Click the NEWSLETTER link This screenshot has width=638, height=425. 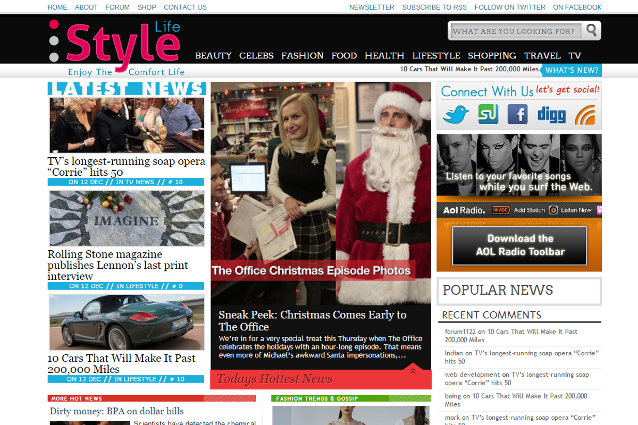click(x=372, y=7)
